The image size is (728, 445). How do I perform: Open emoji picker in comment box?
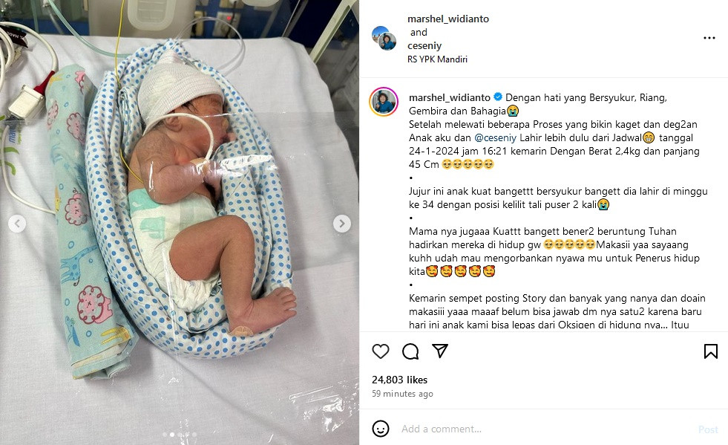point(381,429)
